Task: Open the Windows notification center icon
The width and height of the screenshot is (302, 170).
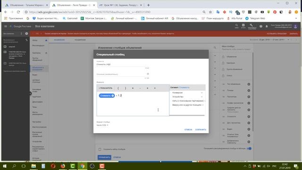Action: [x=296, y=166]
